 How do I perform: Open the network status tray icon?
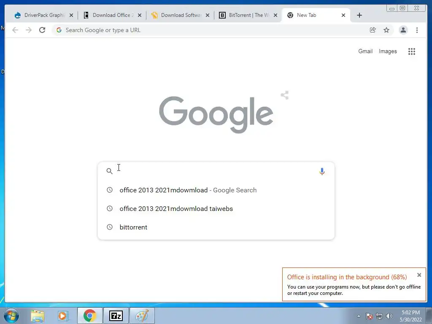[379, 316]
